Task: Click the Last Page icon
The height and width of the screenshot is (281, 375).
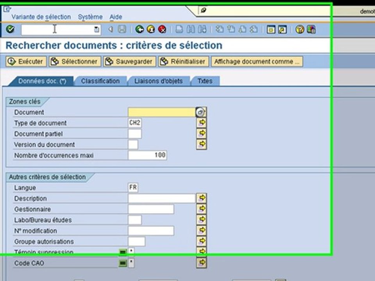Action: [254, 29]
